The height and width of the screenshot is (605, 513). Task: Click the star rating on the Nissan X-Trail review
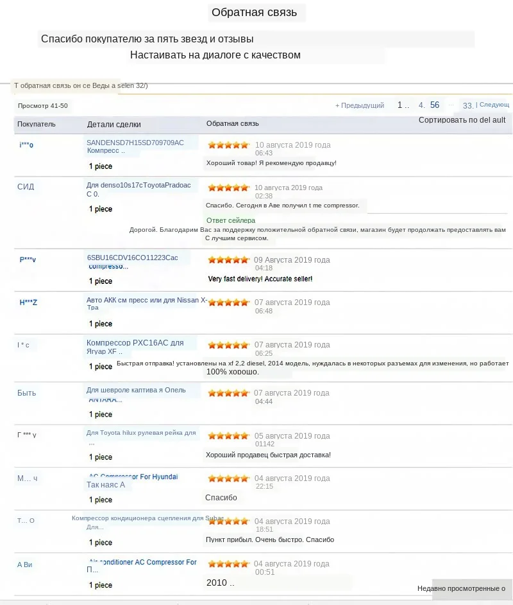(228, 302)
